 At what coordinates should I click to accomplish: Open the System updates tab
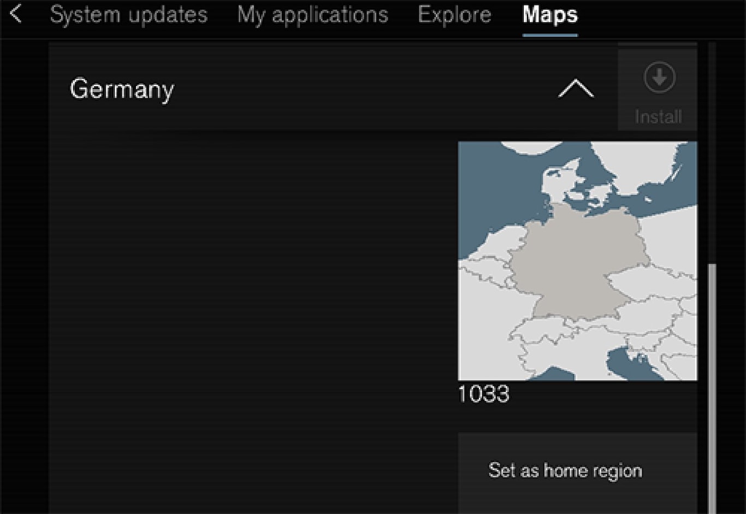pos(128,15)
